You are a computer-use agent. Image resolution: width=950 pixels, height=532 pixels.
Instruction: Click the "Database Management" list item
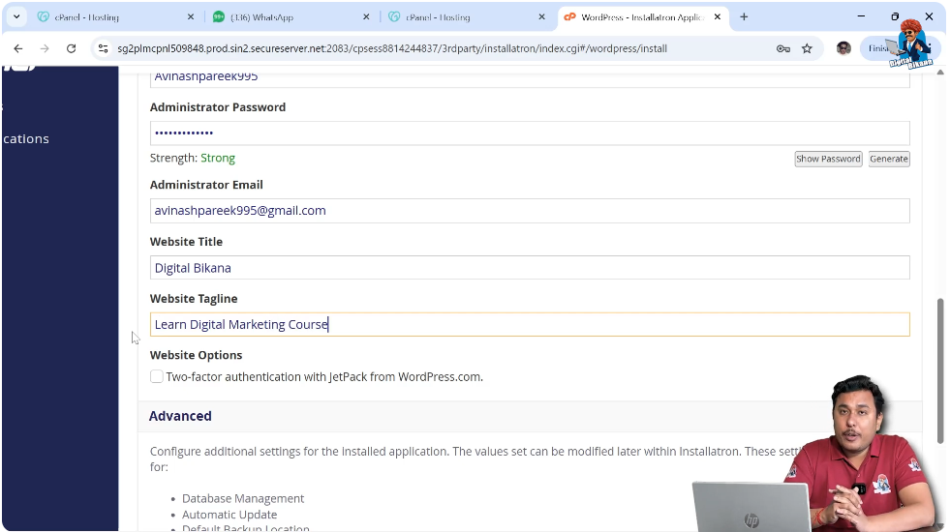coord(243,498)
